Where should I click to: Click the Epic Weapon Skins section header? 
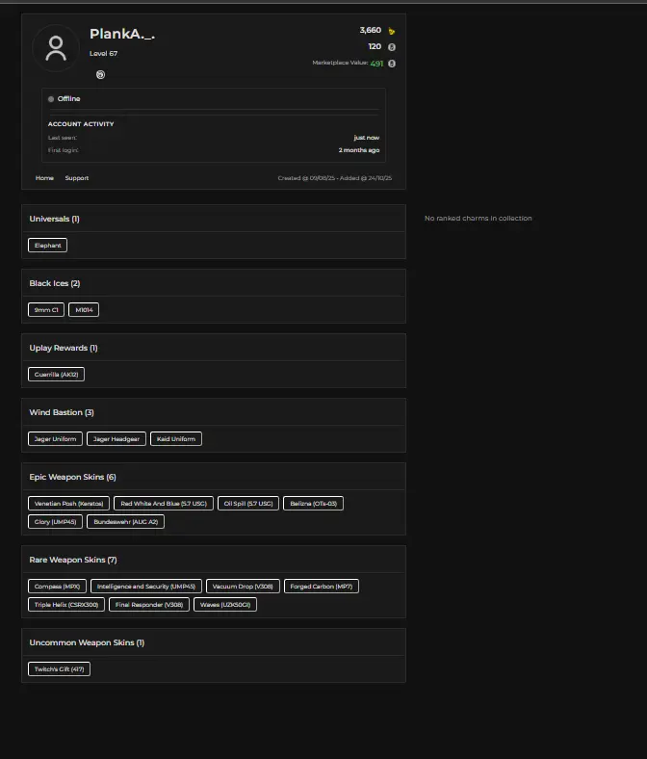click(73, 477)
